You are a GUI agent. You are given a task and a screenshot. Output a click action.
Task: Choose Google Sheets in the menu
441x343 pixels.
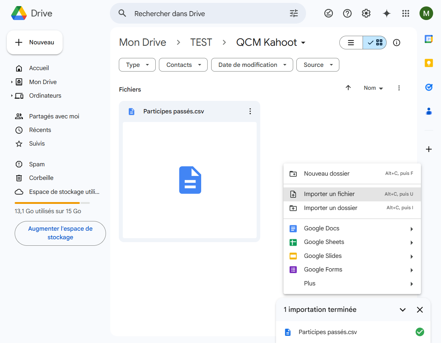pyautogui.click(x=352, y=242)
